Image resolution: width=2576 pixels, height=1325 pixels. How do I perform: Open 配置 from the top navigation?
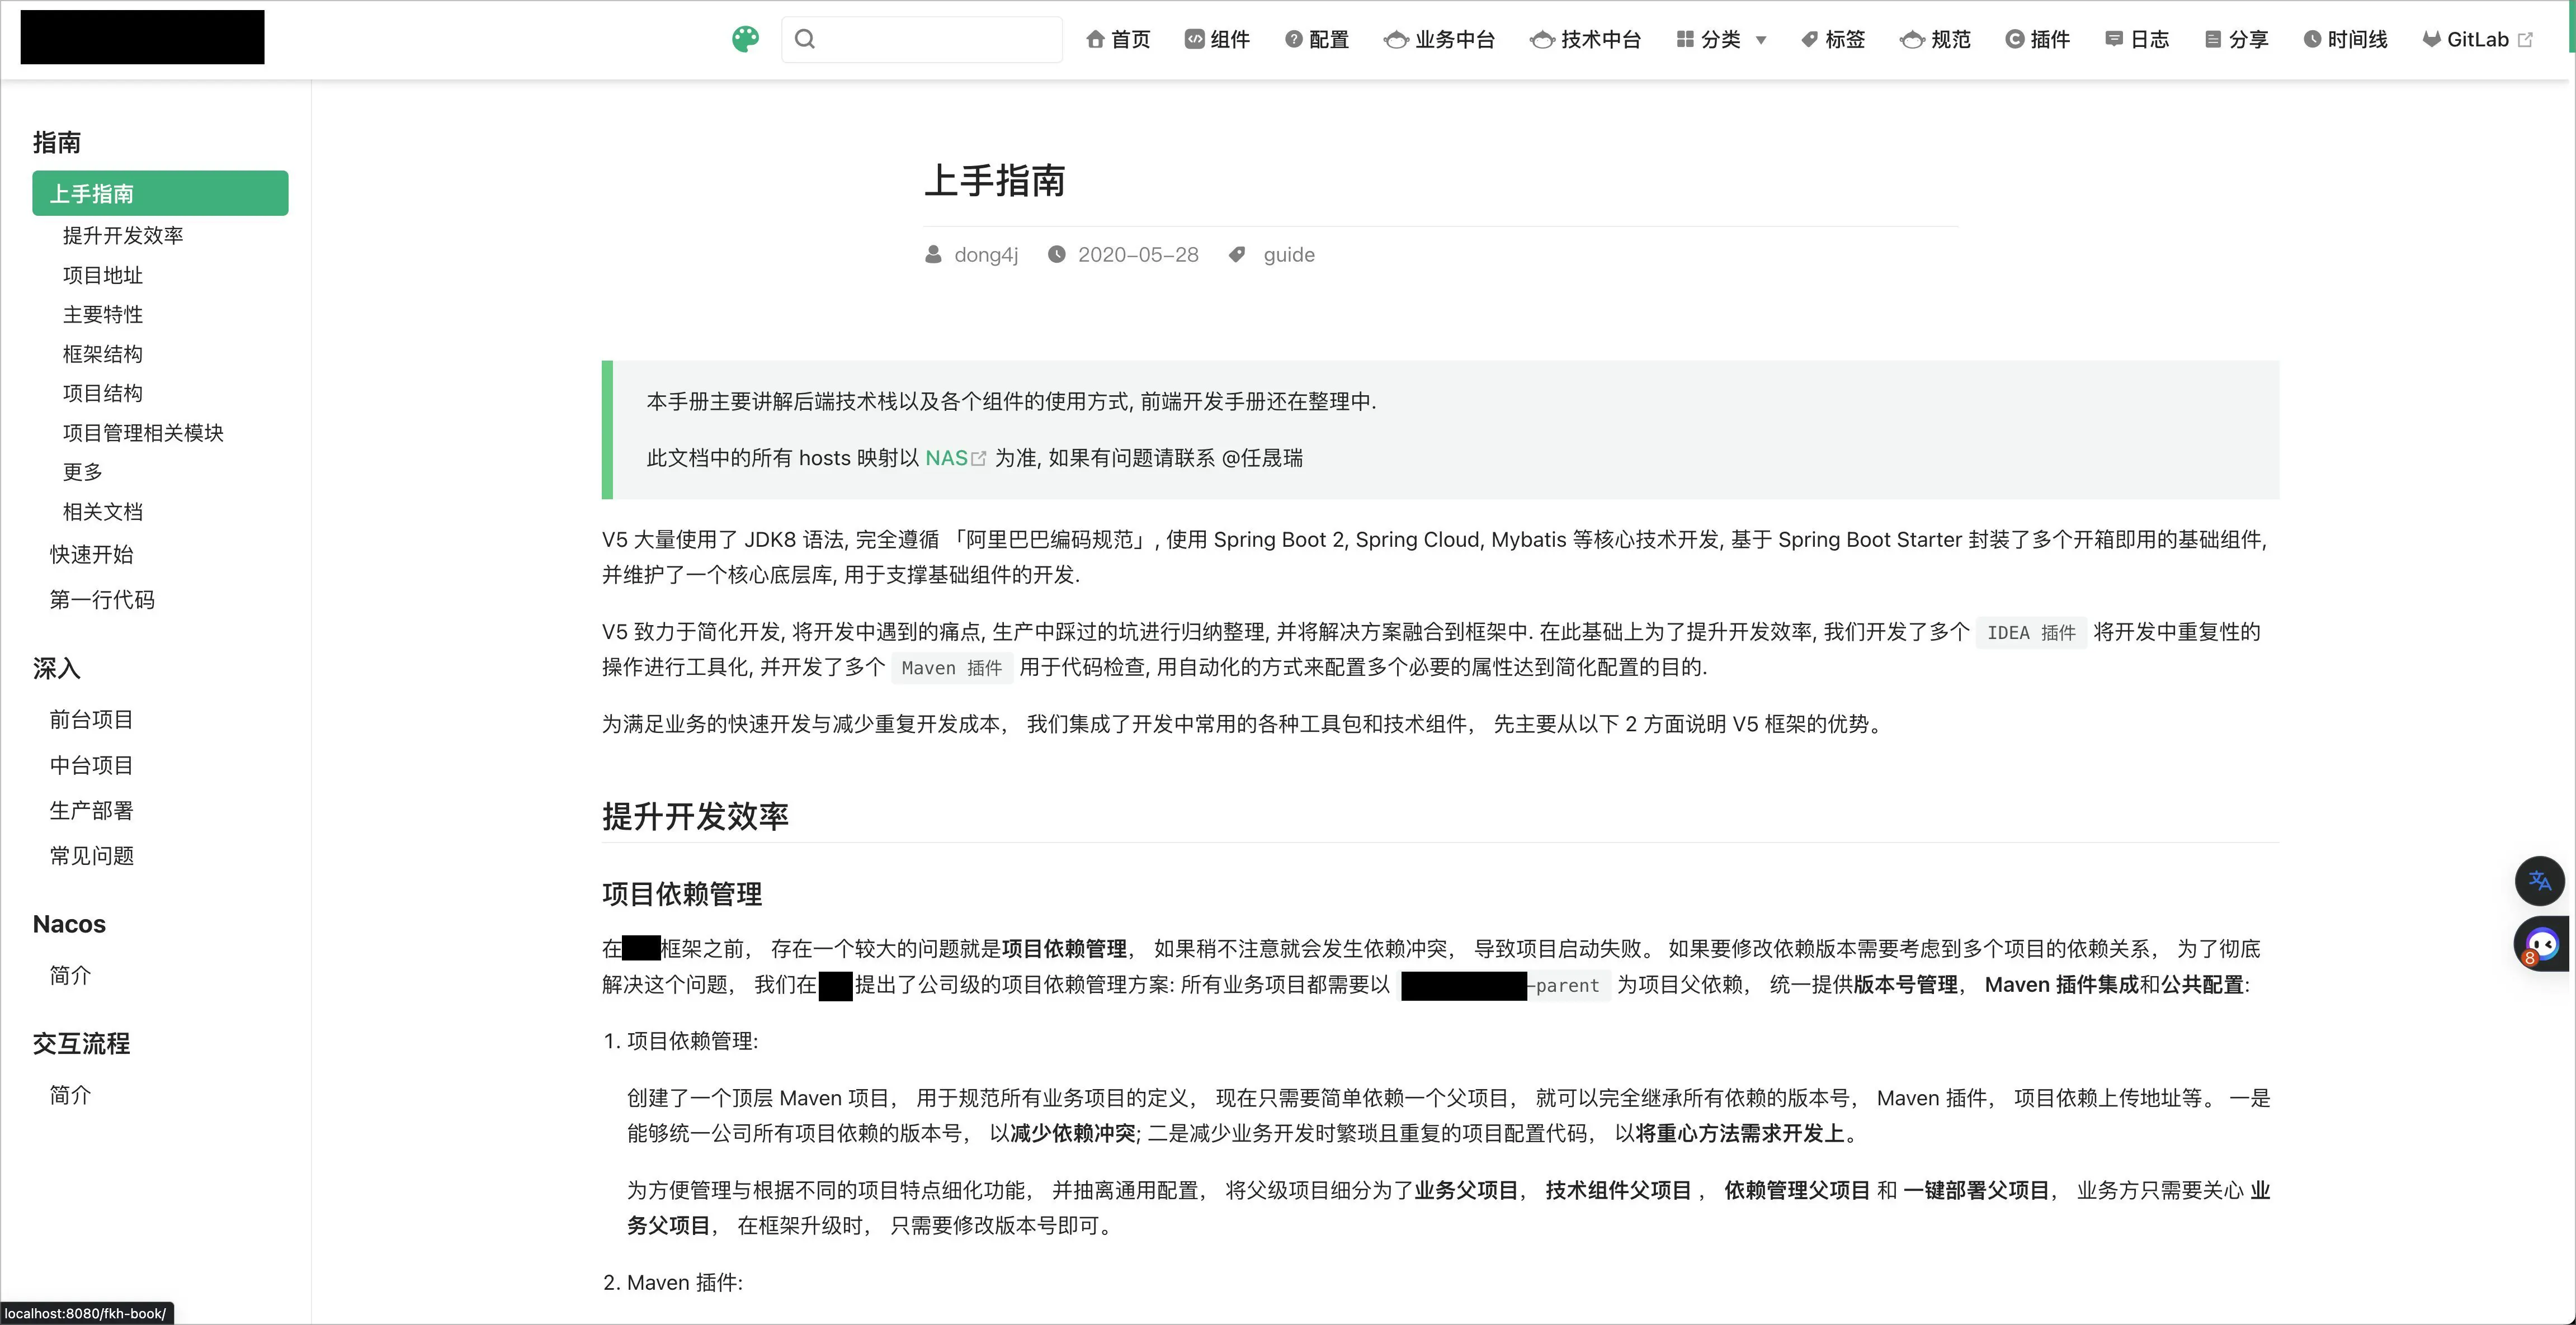pyautogui.click(x=1317, y=39)
